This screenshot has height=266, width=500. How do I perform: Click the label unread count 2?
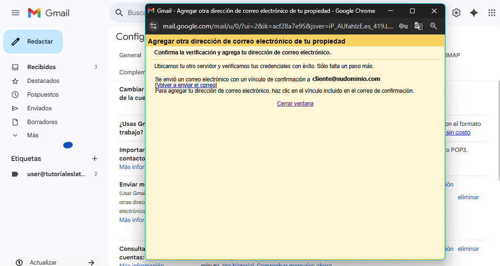pyautogui.click(x=96, y=174)
